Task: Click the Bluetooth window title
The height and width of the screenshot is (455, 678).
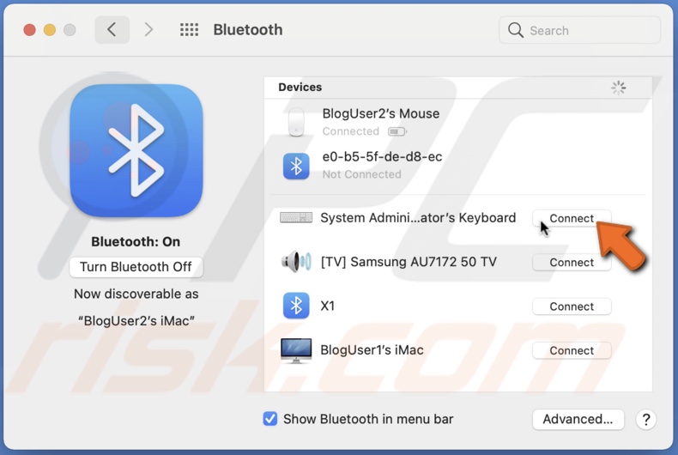Action: pyautogui.click(x=248, y=30)
